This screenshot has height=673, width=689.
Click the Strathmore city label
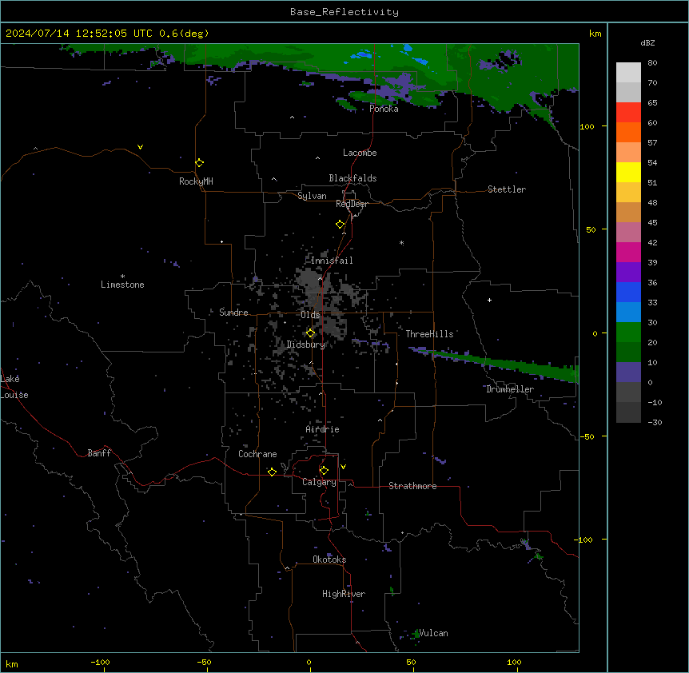[x=412, y=486]
